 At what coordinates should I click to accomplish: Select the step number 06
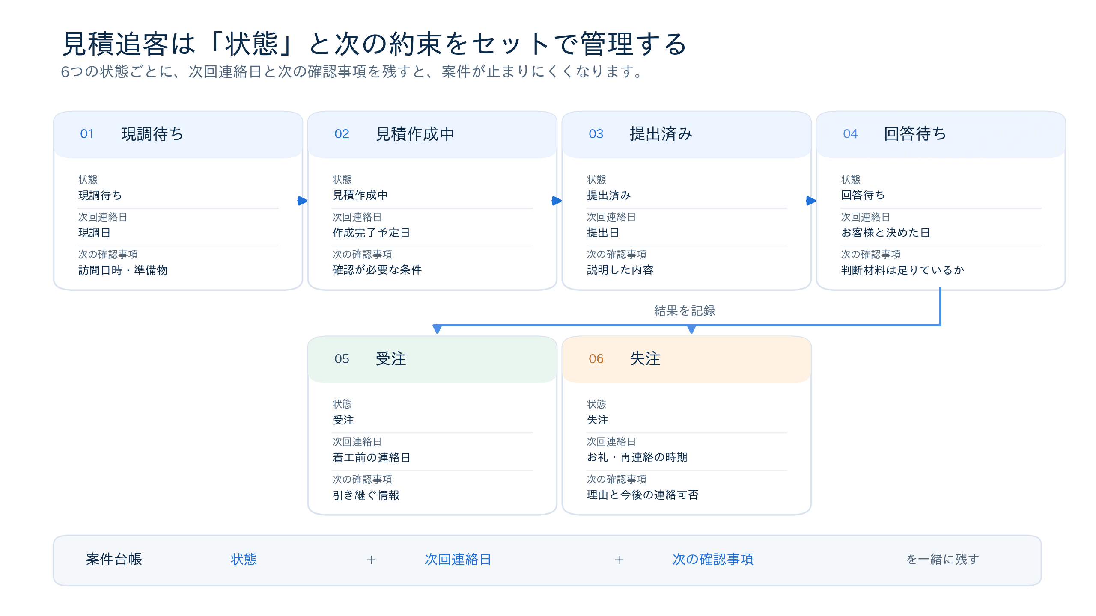(x=596, y=358)
